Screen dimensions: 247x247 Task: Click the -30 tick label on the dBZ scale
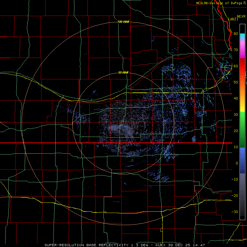235,212
